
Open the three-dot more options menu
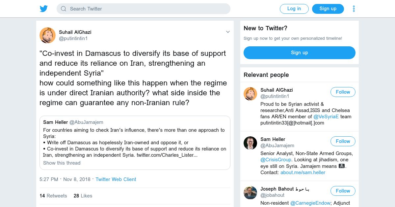354,9
